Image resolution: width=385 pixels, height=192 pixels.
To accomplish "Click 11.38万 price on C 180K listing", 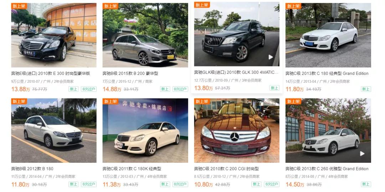I will click(x=112, y=185).
